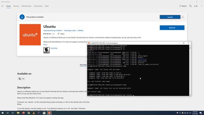Open the EVERYONE rating link
The image size is (204, 115).
click(x=54, y=48)
